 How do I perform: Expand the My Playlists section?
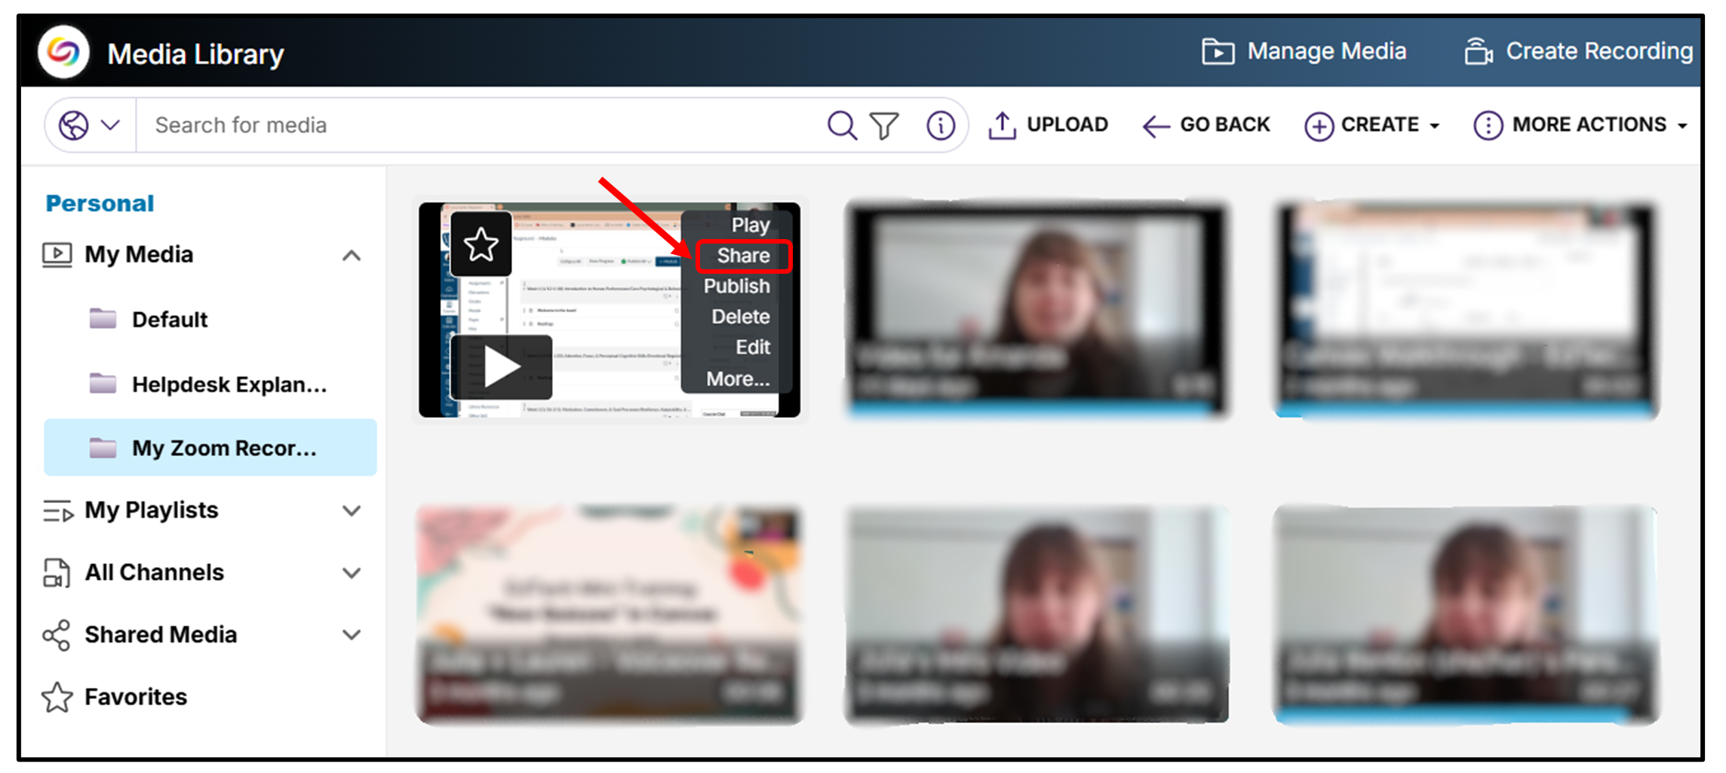pyautogui.click(x=352, y=511)
